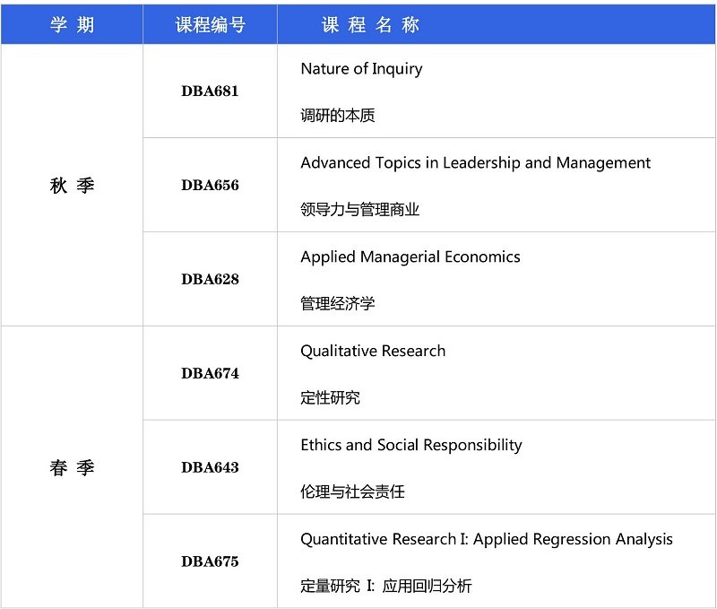The image size is (717, 609).
Task: Click course code DBA643
Action: click(x=211, y=467)
